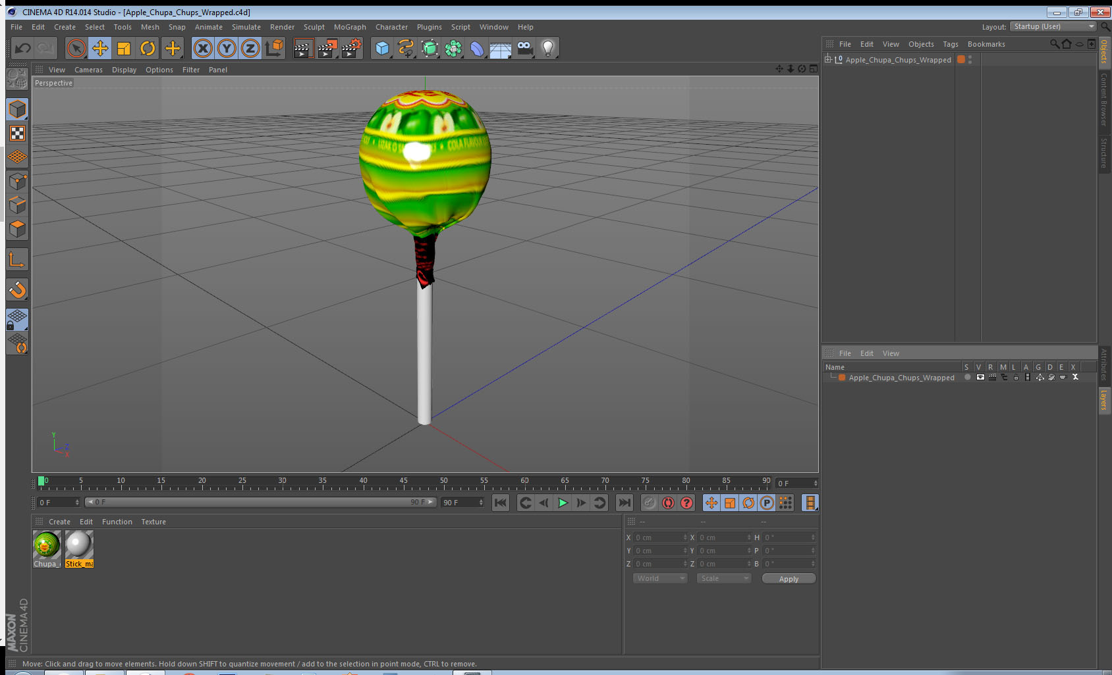Toggle Position keyframe recording

click(x=711, y=503)
